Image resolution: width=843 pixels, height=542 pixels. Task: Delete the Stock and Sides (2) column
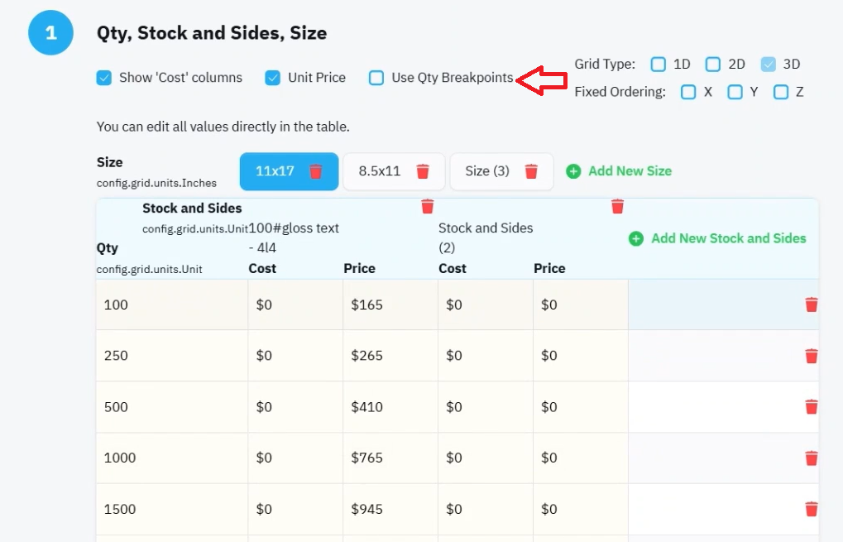[x=618, y=207]
